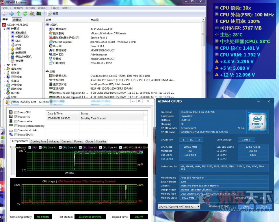Screen dimensions: 279x222
Task: Open the CPU #1 / Core #1 dropdown
Action: click(x=179, y=206)
